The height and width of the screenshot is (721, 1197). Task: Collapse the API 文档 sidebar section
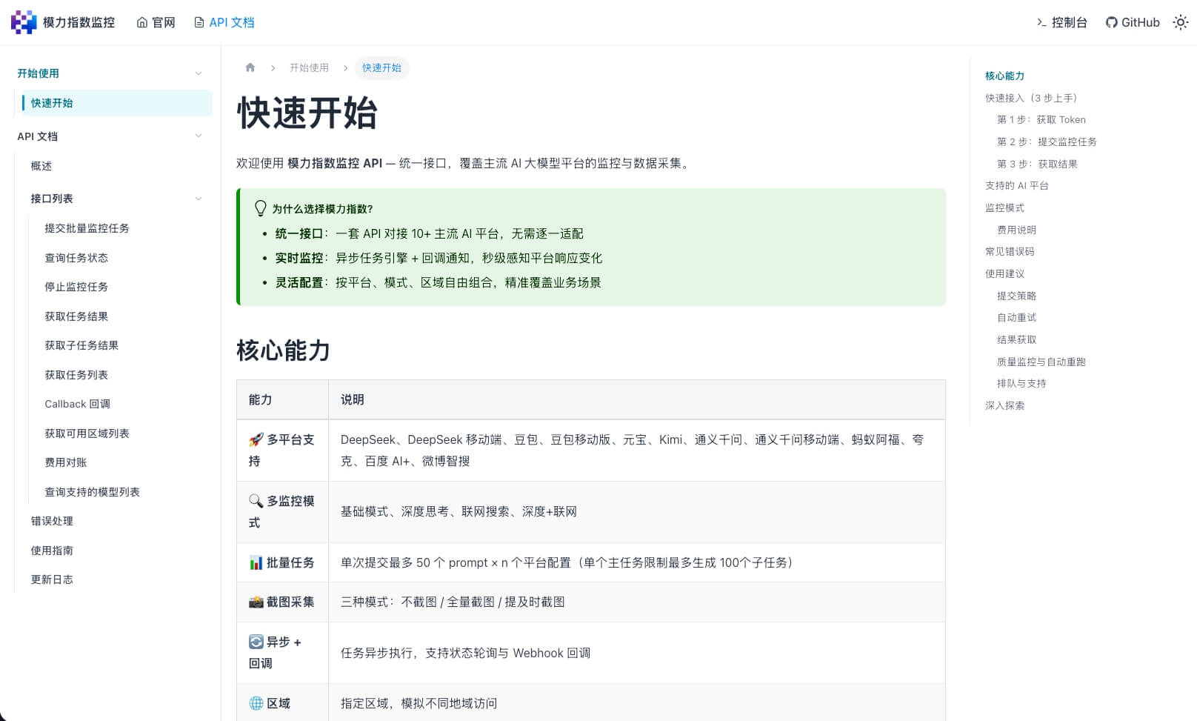(198, 136)
